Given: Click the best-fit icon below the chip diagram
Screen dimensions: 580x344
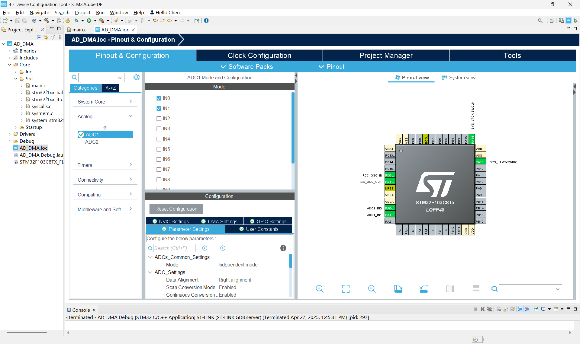Looking at the screenshot, I should 346,288.
